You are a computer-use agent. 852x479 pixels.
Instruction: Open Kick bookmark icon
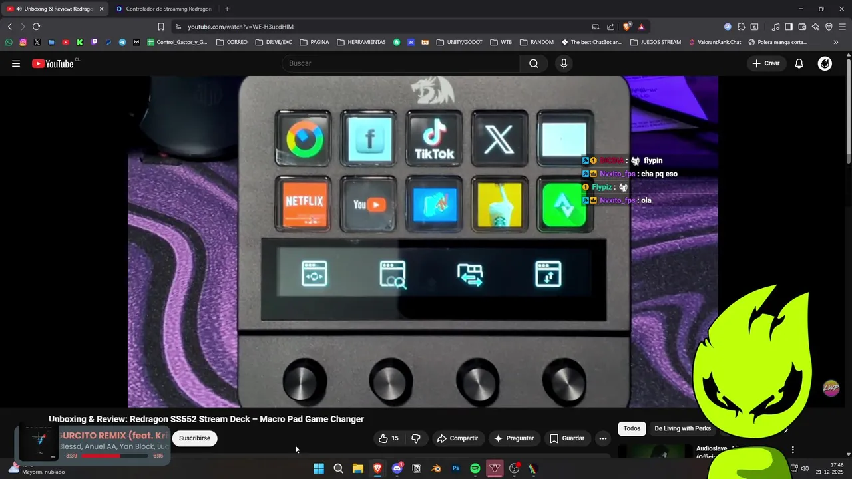pyautogui.click(x=80, y=42)
